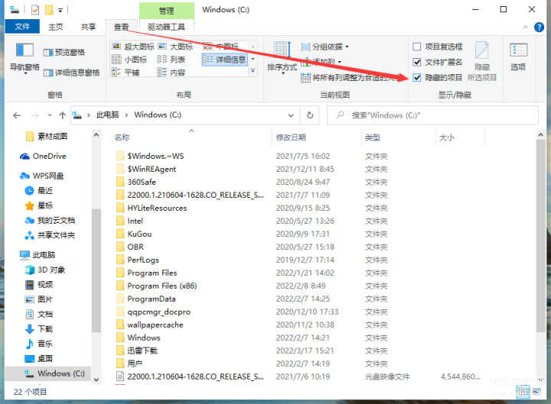Open the 文件 file menu tab
Viewport: 551px width, 404px height.
[x=22, y=27]
